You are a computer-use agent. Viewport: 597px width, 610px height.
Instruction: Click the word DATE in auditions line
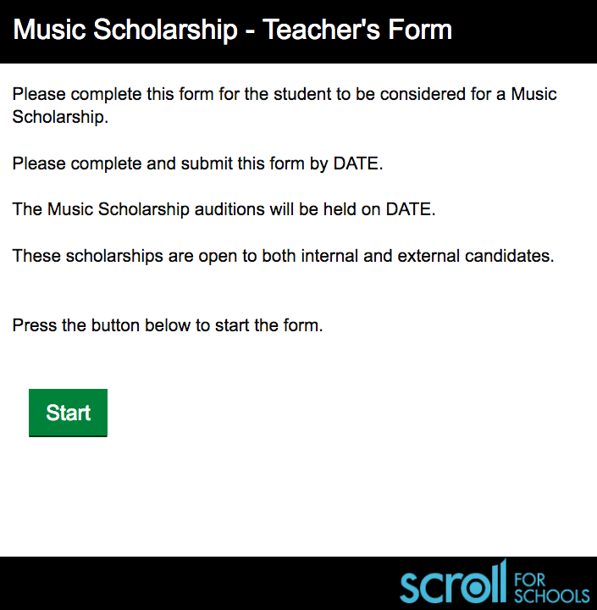click(x=411, y=209)
